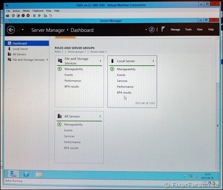The image size is (223, 190).
Task: Click BPA results in File and Storage tile
Action: pyautogui.click(x=71, y=86)
